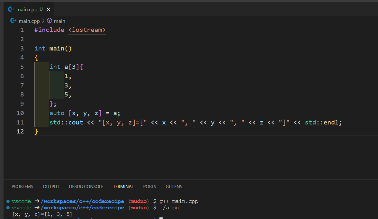The image size is (378, 219).
Task: Click line number 12 in the gutter
Action: click(x=20, y=132)
